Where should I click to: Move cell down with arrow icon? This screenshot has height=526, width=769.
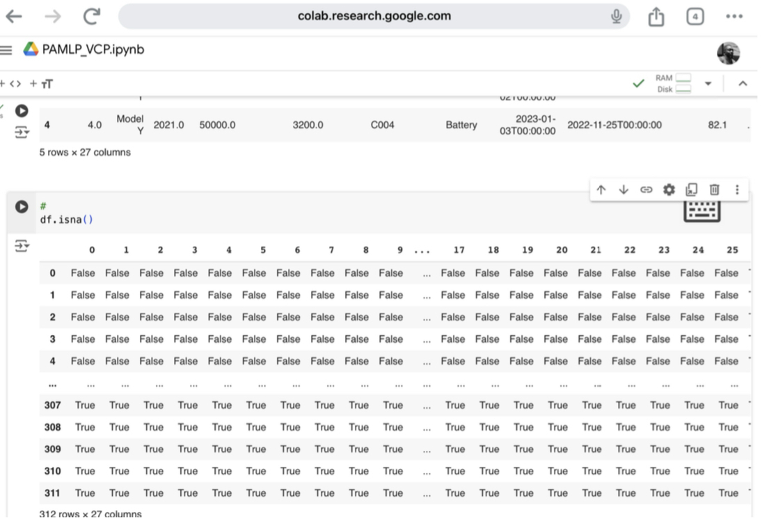click(x=624, y=189)
